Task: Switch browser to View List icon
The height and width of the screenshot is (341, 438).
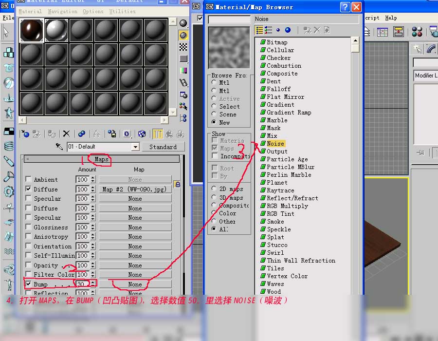Action: (x=259, y=30)
